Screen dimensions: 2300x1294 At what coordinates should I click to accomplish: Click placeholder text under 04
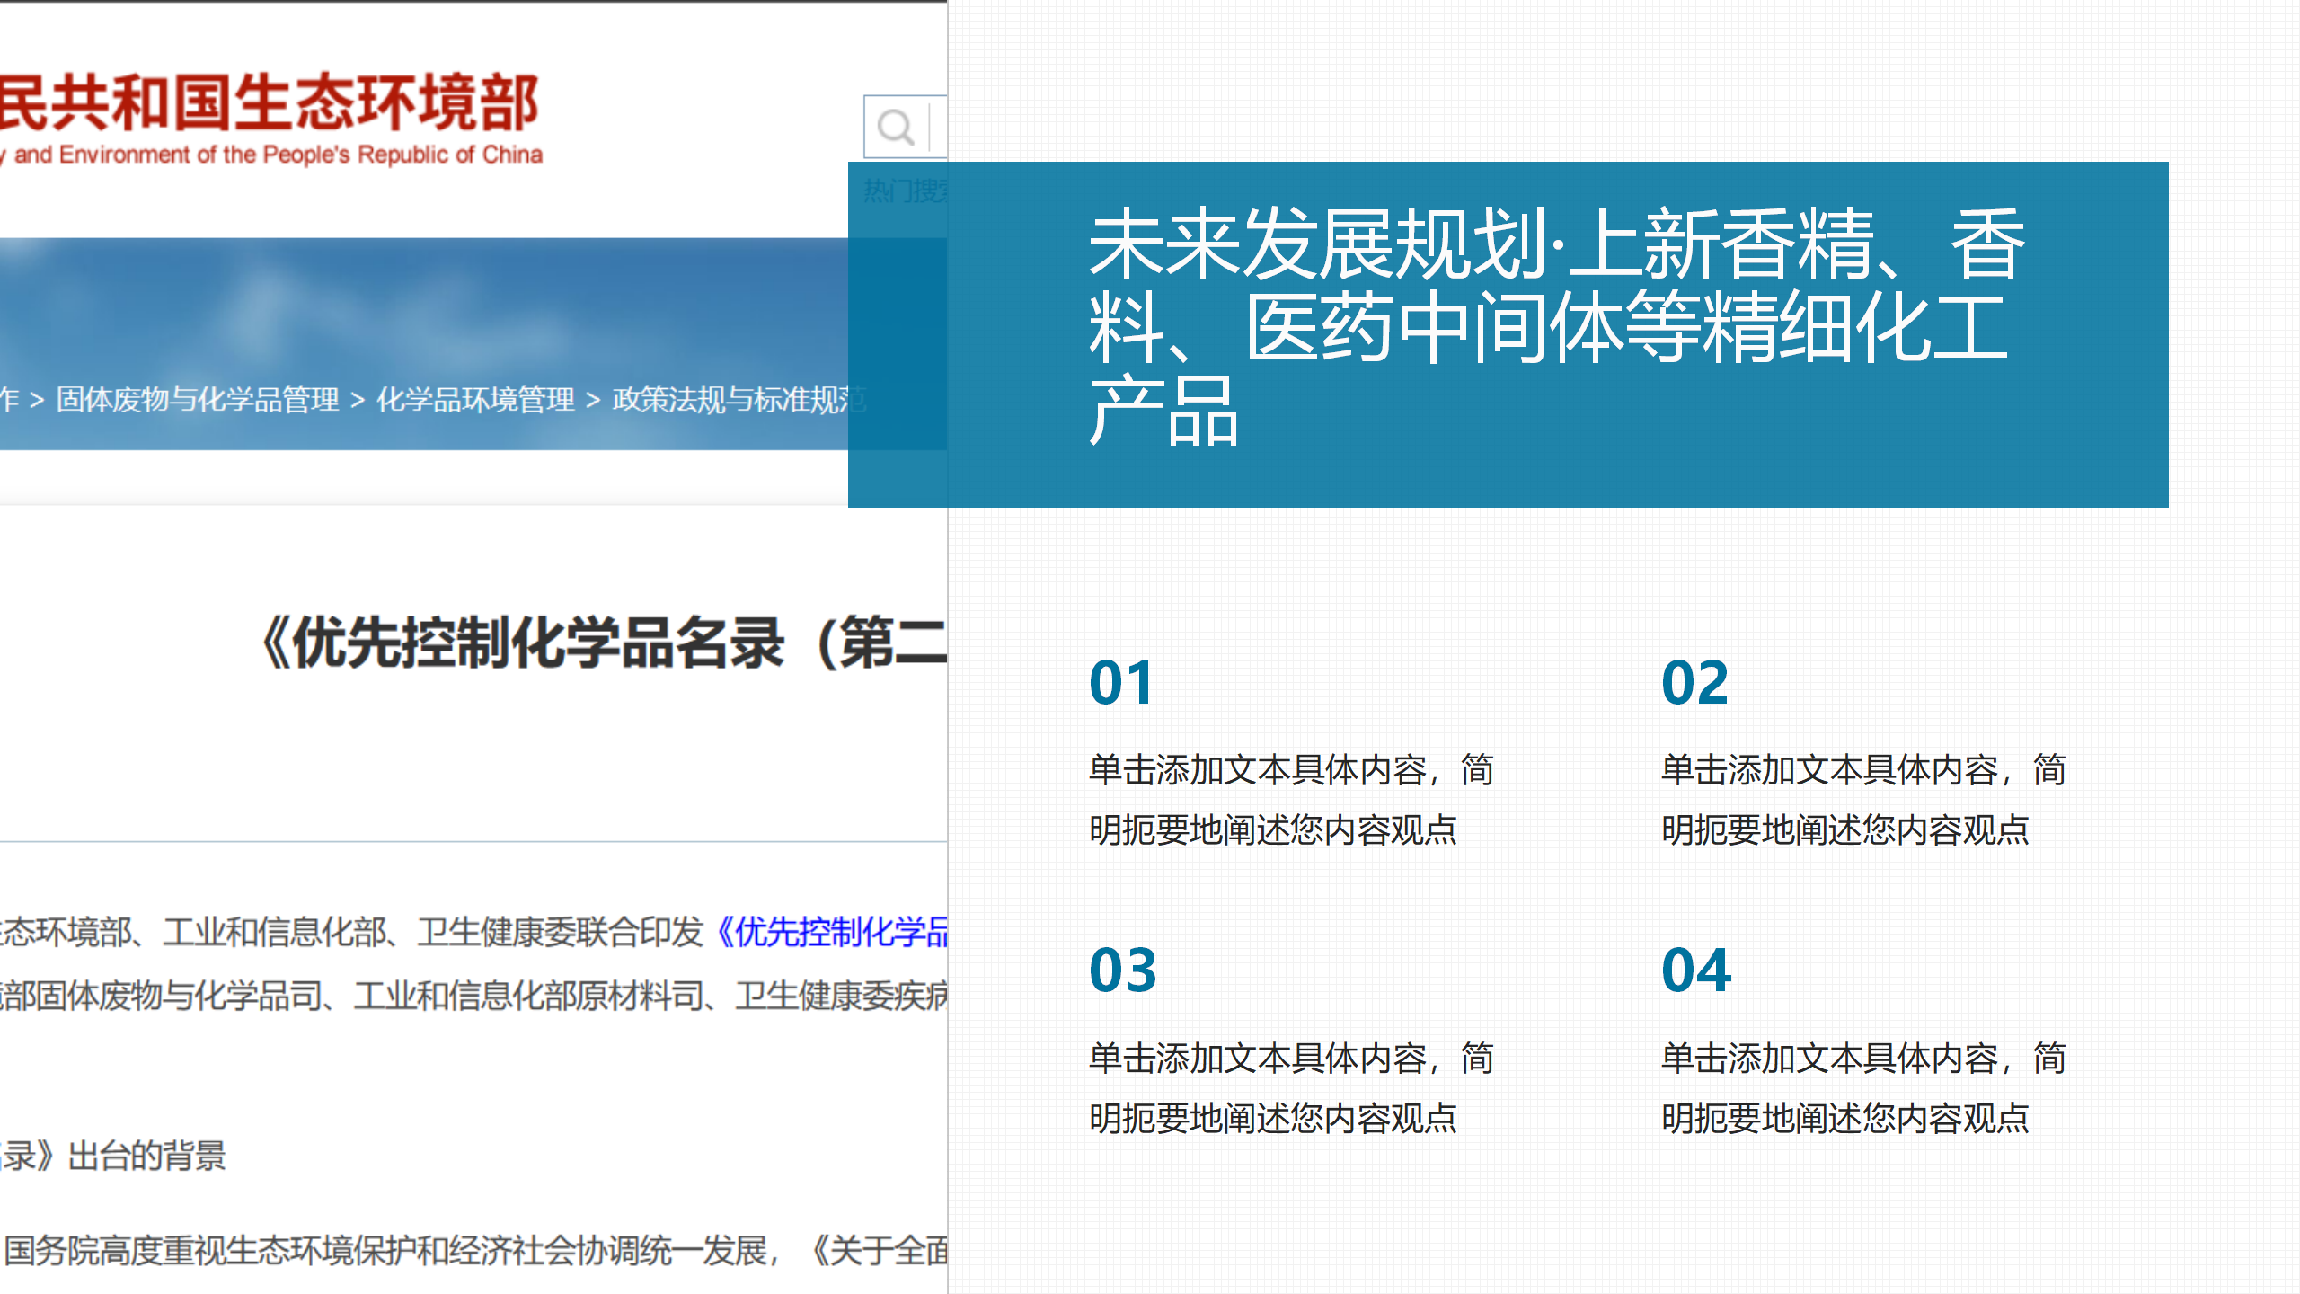click(1862, 1088)
